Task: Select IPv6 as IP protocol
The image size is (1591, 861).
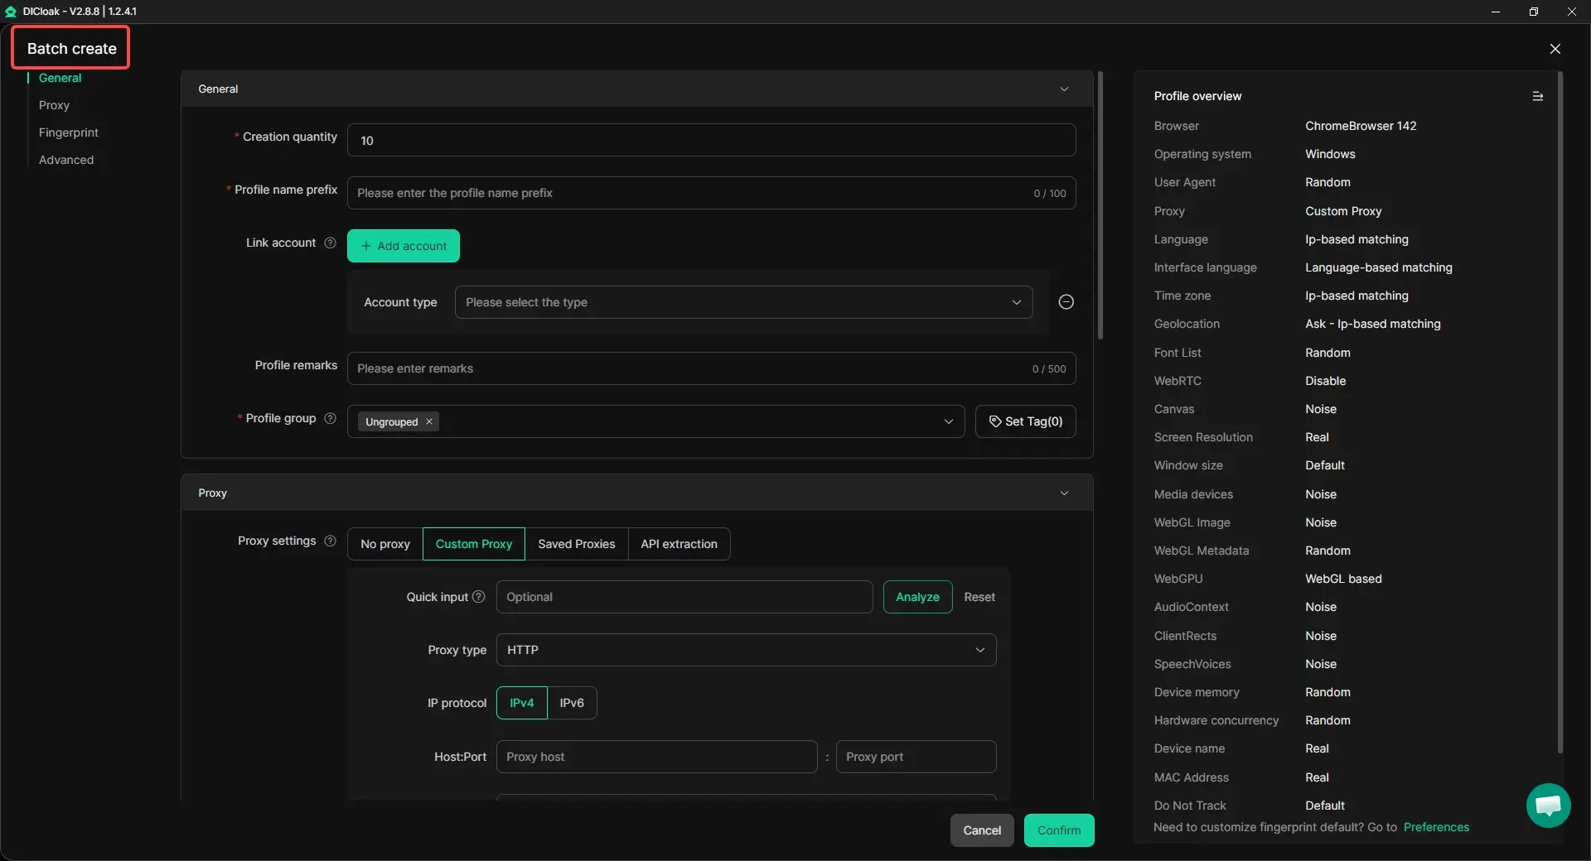Action: click(x=571, y=703)
